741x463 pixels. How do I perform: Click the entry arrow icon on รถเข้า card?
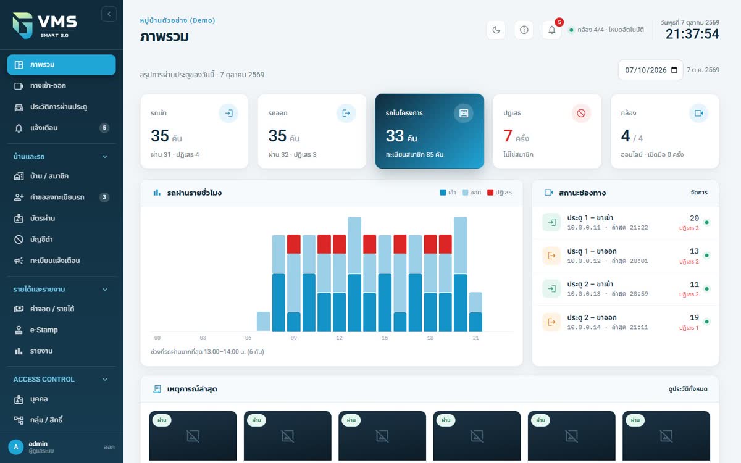228,113
